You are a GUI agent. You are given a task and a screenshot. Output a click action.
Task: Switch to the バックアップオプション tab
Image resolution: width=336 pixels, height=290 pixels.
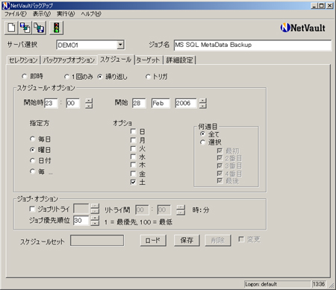click(69, 60)
